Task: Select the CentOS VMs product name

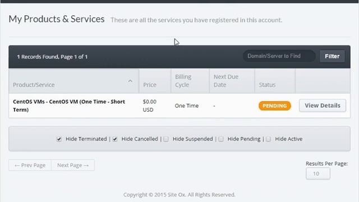Action: point(69,105)
